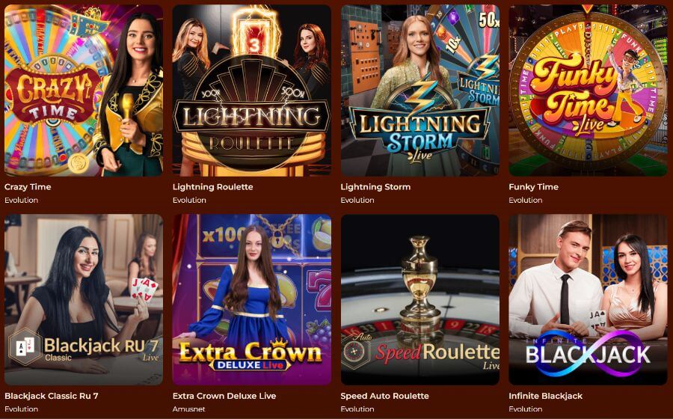The height and width of the screenshot is (419, 673).
Task: Open the Blackjack RU 7 Classic thumbnail
Action: [84, 299]
